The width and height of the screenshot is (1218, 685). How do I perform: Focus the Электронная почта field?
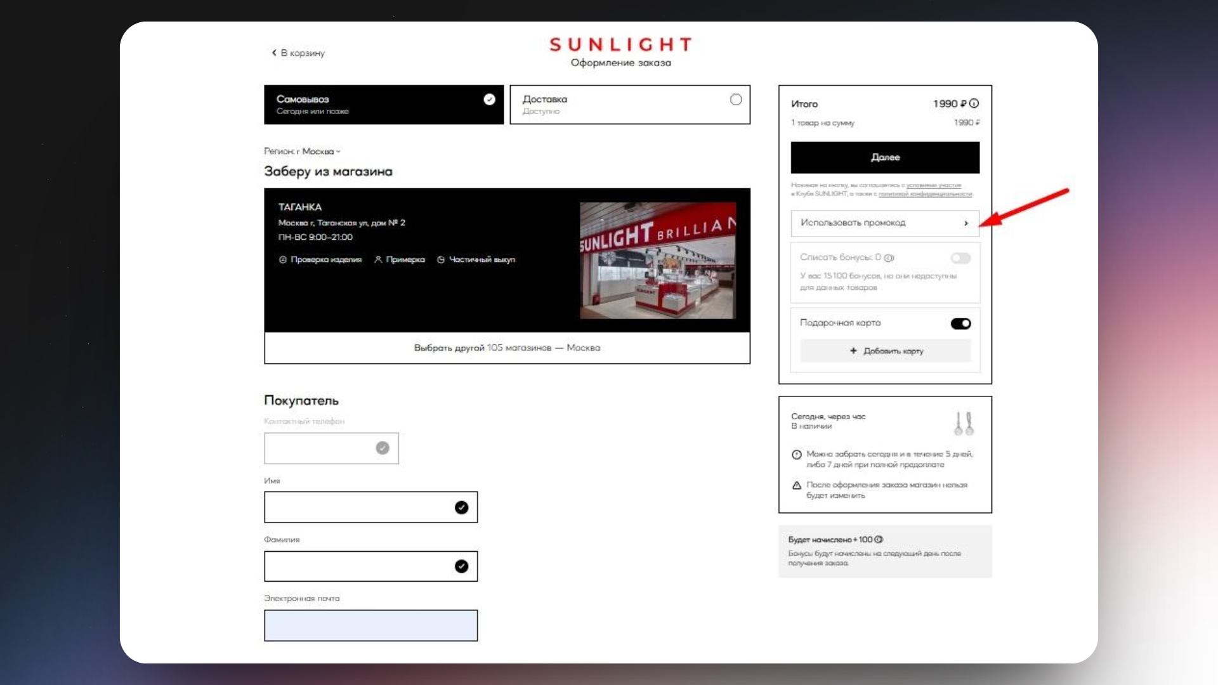[370, 625]
